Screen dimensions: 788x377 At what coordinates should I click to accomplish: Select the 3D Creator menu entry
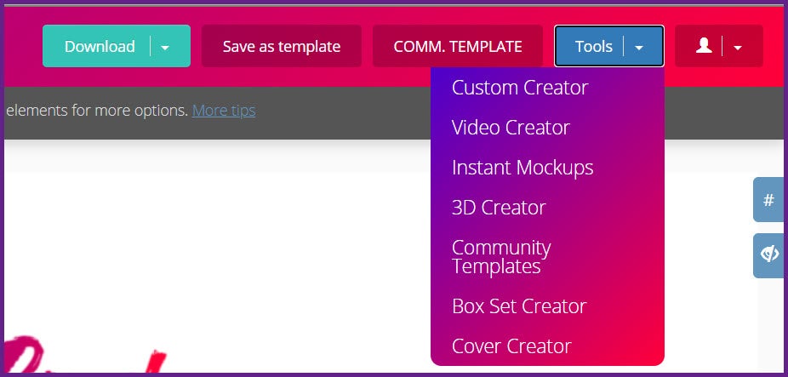tap(499, 207)
